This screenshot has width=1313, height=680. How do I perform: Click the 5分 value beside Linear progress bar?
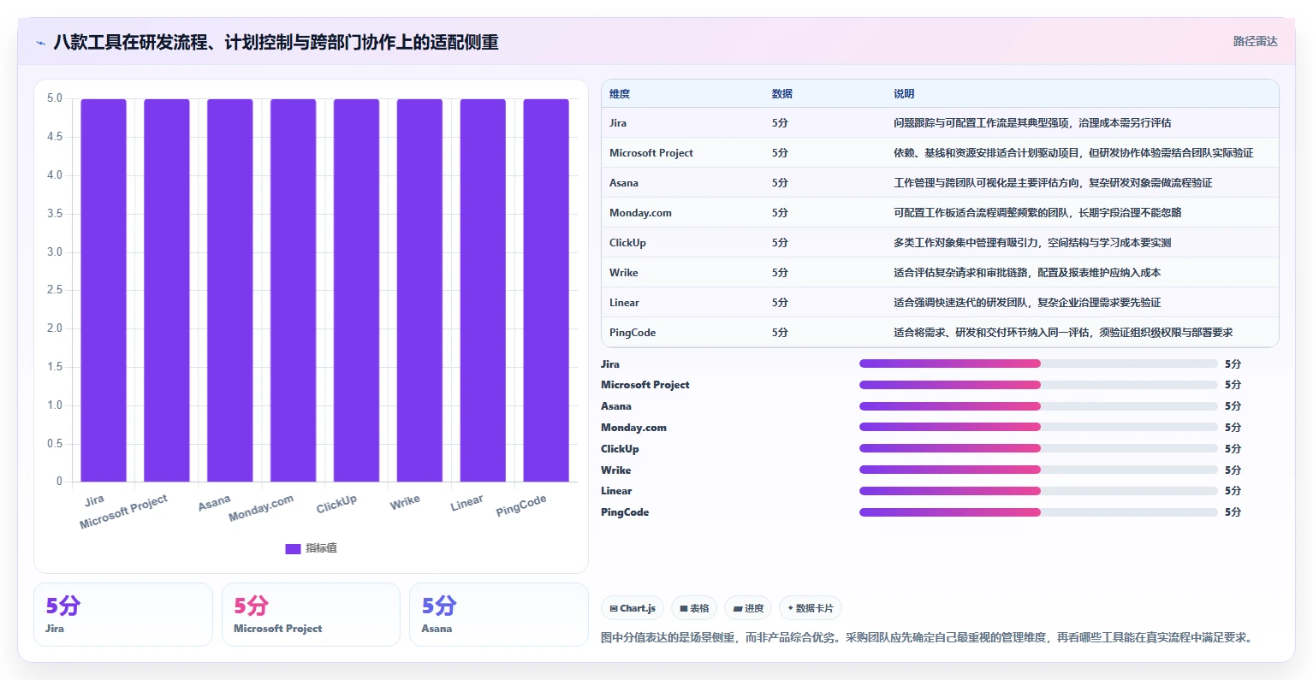(x=1233, y=491)
